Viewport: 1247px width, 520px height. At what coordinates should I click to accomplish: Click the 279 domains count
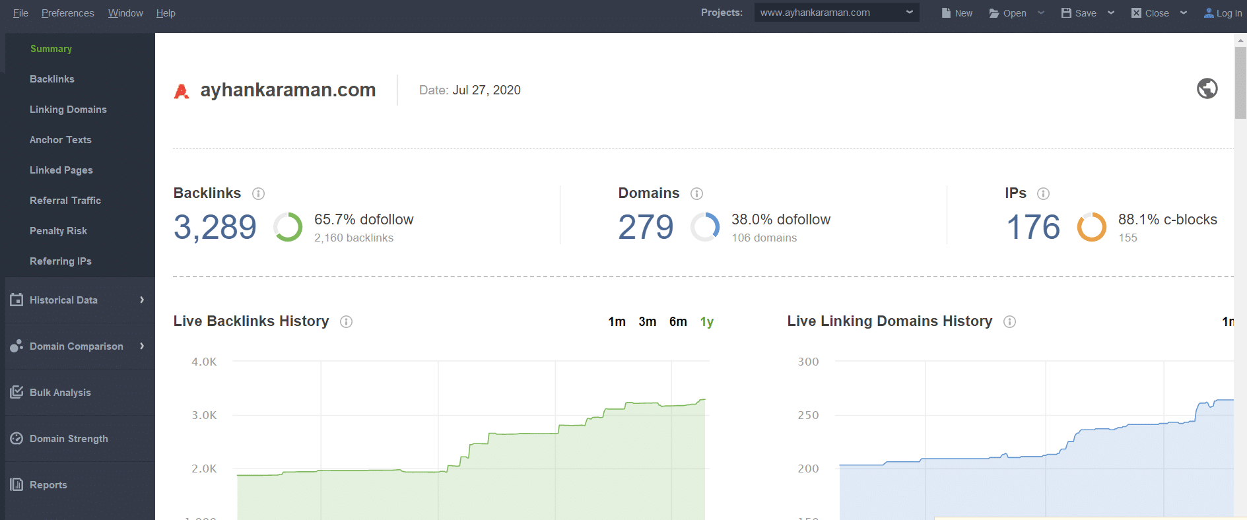[x=646, y=227]
